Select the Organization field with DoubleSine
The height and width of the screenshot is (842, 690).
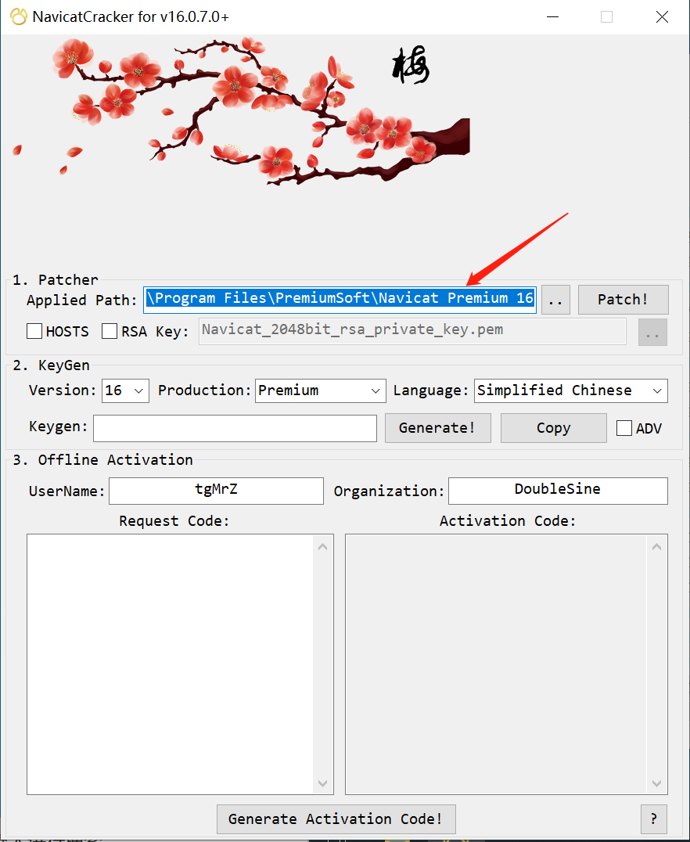click(x=558, y=491)
